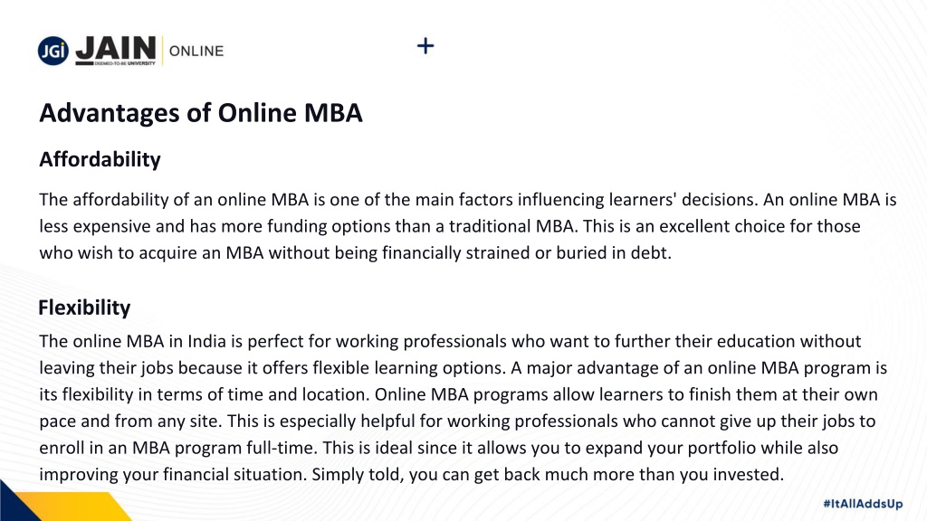Click the first line of Affordability paragraph
927x521 pixels.
coord(468,200)
